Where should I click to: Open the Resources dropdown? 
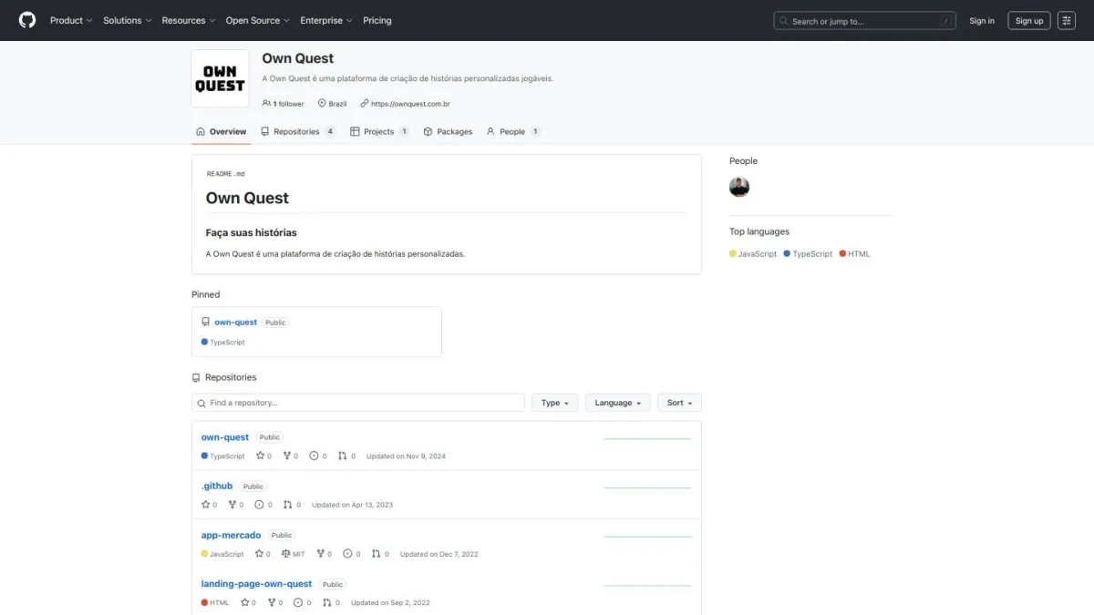coord(189,20)
